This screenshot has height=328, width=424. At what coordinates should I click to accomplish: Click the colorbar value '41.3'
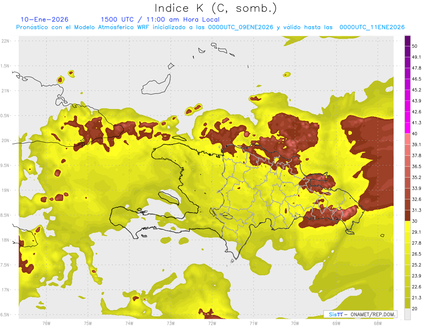pos(417,123)
